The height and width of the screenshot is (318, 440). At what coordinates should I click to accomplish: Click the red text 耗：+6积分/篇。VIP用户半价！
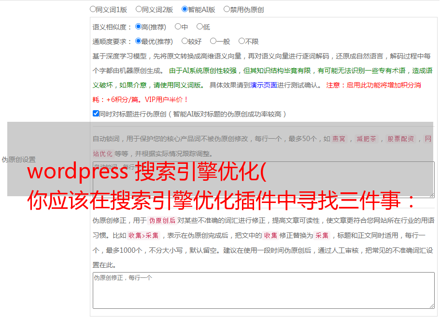click(x=140, y=100)
